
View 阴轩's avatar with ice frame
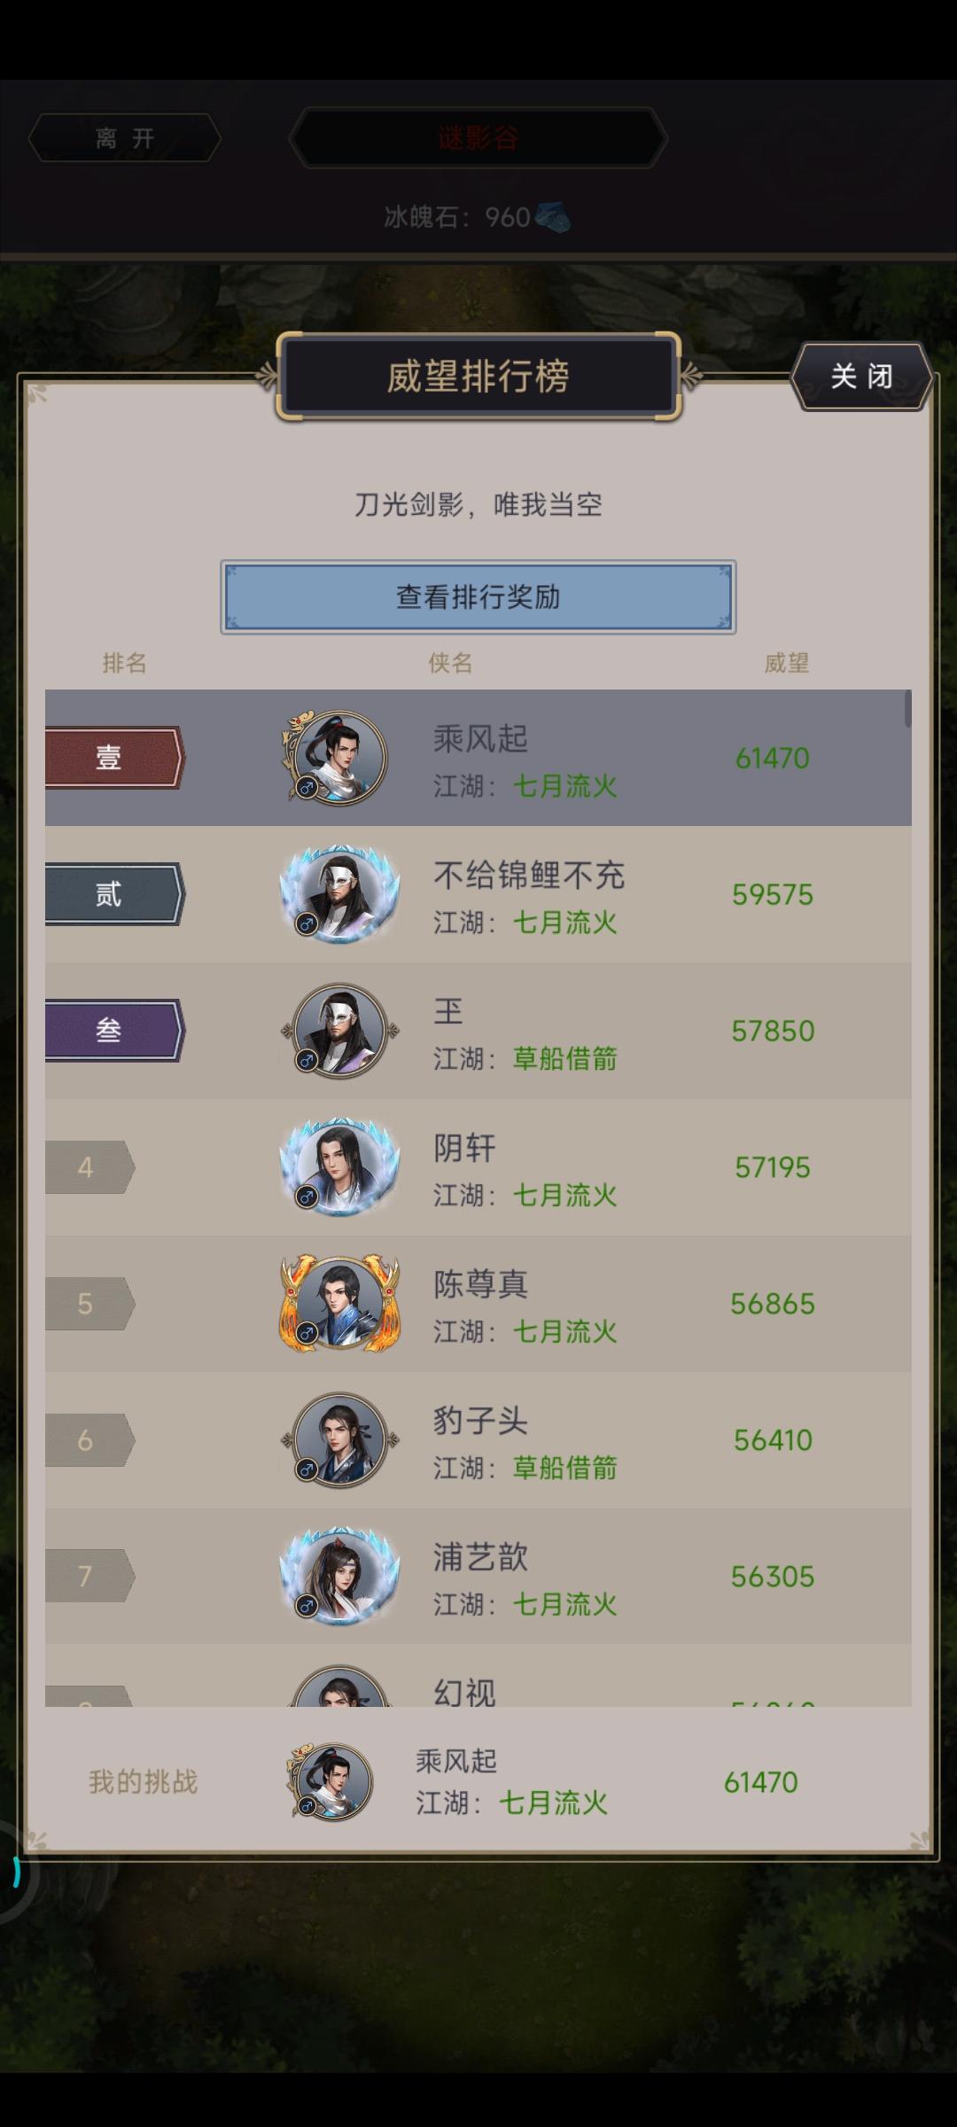(x=339, y=1167)
